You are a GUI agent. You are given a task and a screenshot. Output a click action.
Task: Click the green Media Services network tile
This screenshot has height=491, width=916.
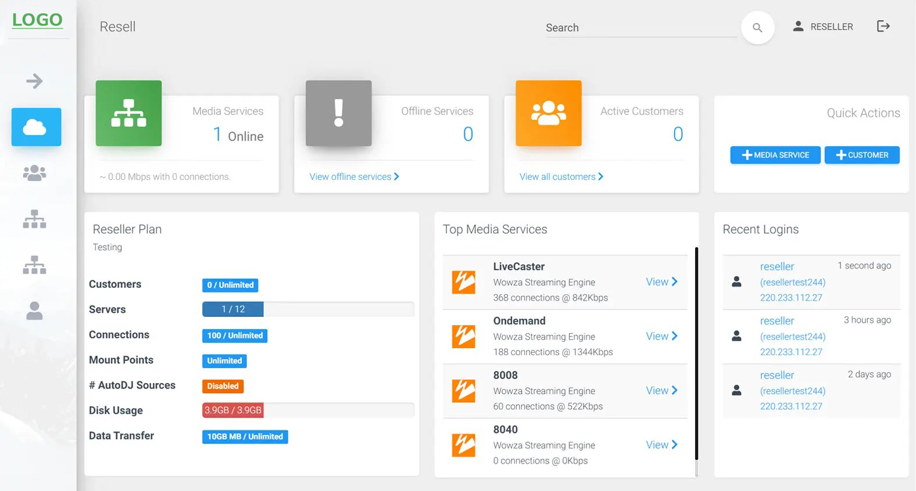(128, 113)
